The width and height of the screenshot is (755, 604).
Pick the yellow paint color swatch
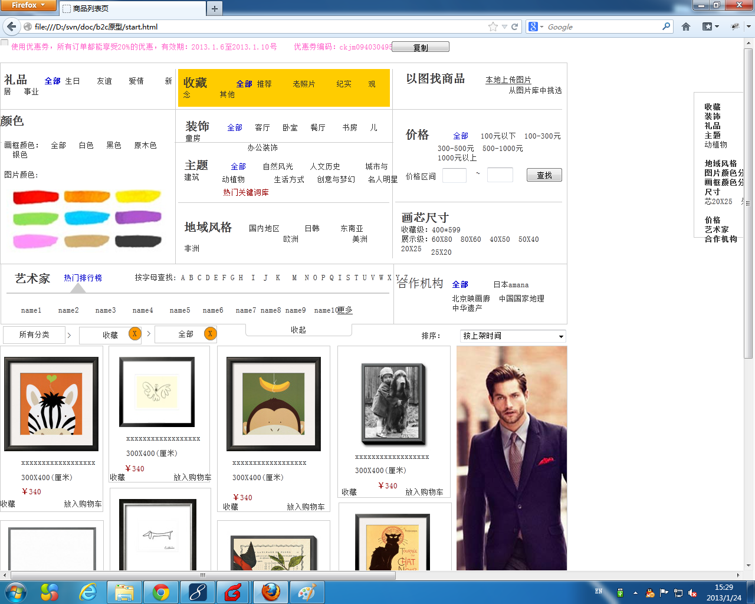tap(139, 196)
